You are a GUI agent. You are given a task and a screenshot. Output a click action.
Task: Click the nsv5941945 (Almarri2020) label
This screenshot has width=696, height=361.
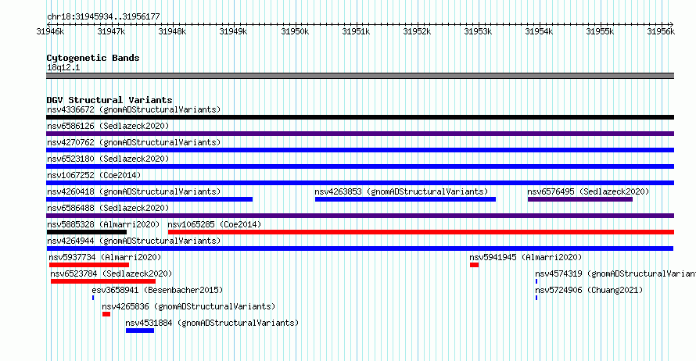526,257
